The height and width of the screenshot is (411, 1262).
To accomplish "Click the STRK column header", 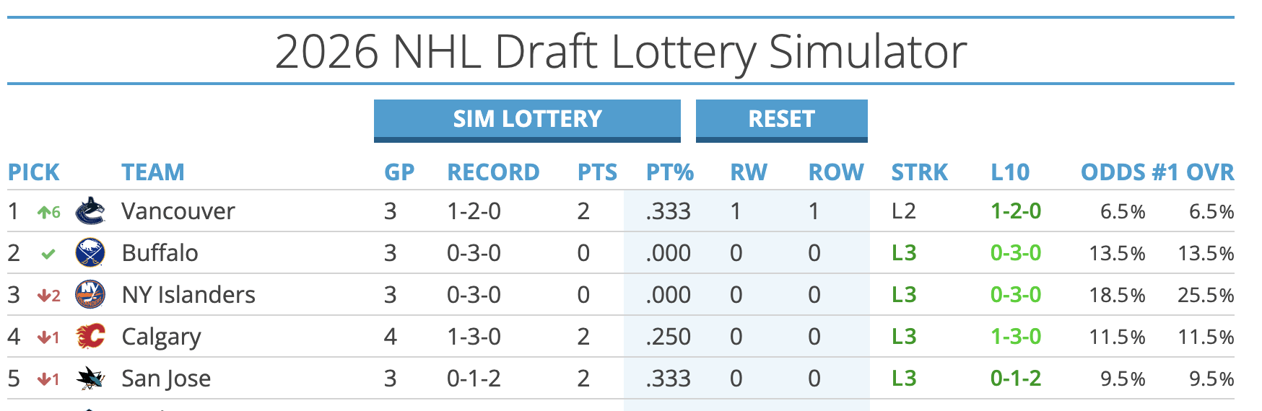I will 919,172.
